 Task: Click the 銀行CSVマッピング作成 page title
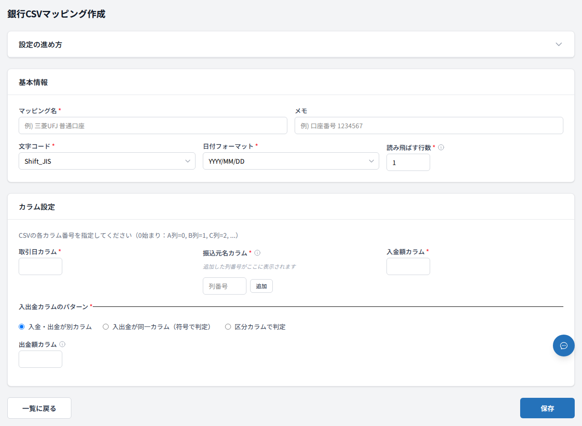[x=56, y=14]
